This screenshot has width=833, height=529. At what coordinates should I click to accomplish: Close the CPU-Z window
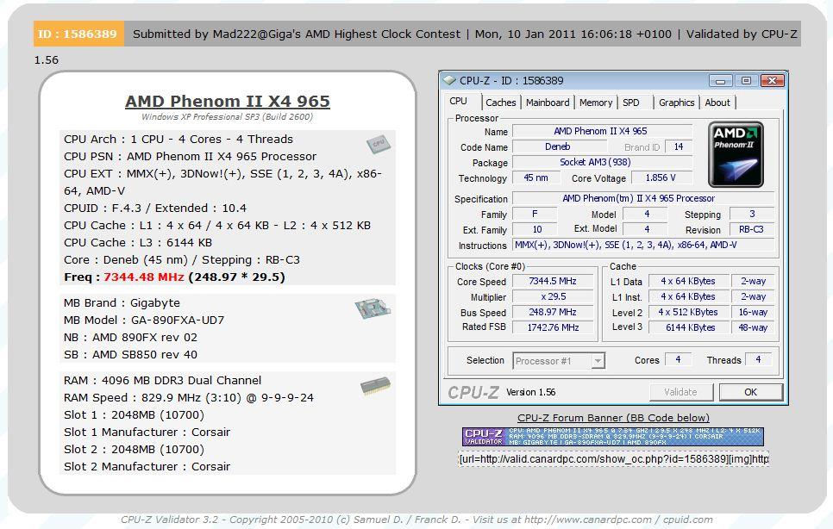773,81
